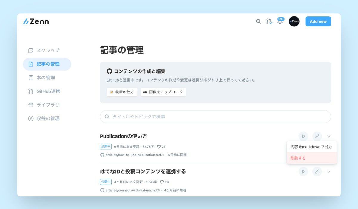Open your profile avatar menu
This screenshot has height=209, width=358.
coord(294,21)
